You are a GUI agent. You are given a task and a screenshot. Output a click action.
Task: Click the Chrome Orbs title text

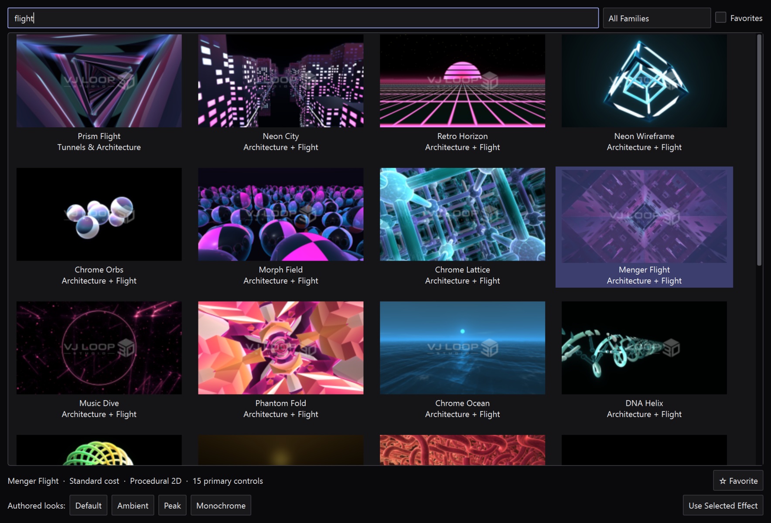pos(99,270)
